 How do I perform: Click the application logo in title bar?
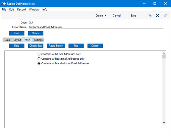pos(4,4)
